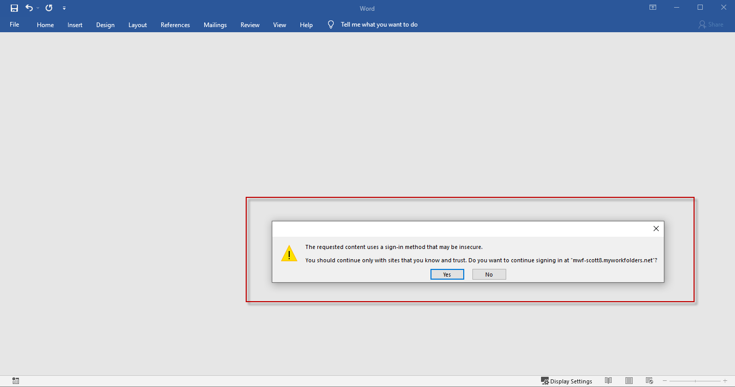Open the Ribbon Display Options icon
Viewport: 735px width, 387px height.
coord(653,8)
